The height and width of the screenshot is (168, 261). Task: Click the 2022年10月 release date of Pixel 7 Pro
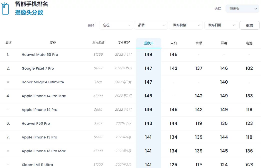point(123,68)
